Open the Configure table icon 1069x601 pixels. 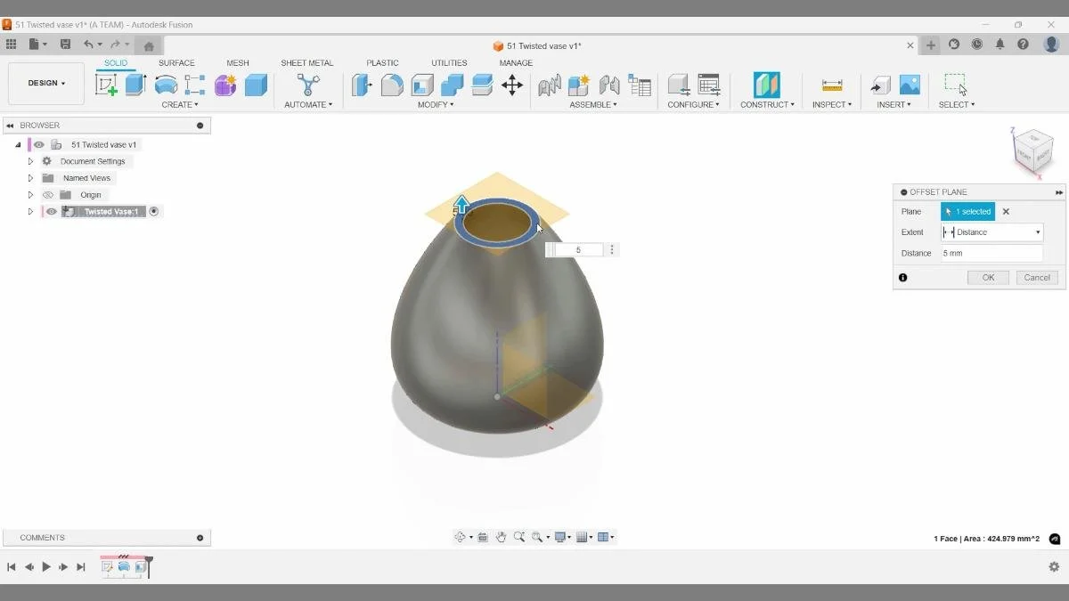pyautogui.click(x=709, y=85)
